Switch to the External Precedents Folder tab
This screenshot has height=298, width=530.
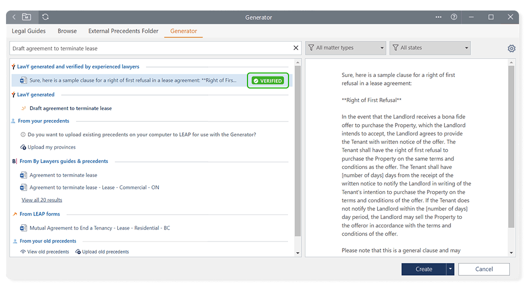[x=123, y=31]
